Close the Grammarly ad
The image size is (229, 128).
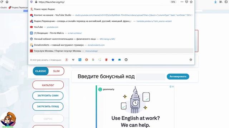tap(173, 87)
